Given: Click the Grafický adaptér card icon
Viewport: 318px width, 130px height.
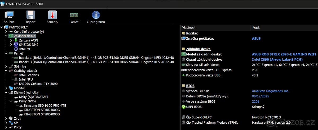Looking at the screenshot, I should pos(11,71).
